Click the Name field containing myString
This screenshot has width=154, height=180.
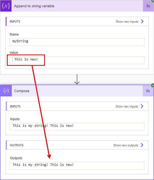click(77, 42)
